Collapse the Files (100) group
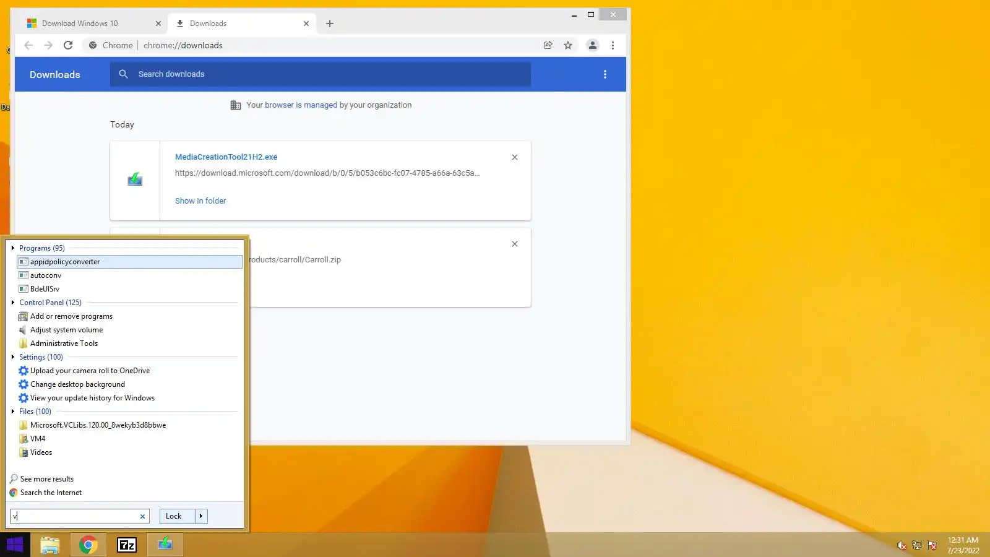 13,412
